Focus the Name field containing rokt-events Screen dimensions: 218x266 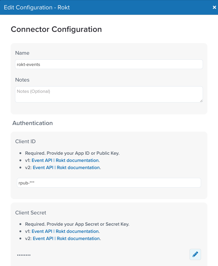click(x=109, y=64)
